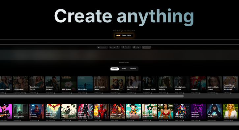Pick the hooded figure 80s movie card
Image resolution: width=239 pixels, height=130 pixels.
pos(214,112)
